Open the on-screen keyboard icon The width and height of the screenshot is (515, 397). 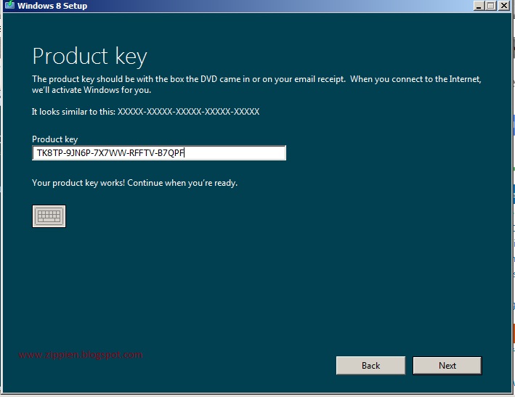(49, 216)
